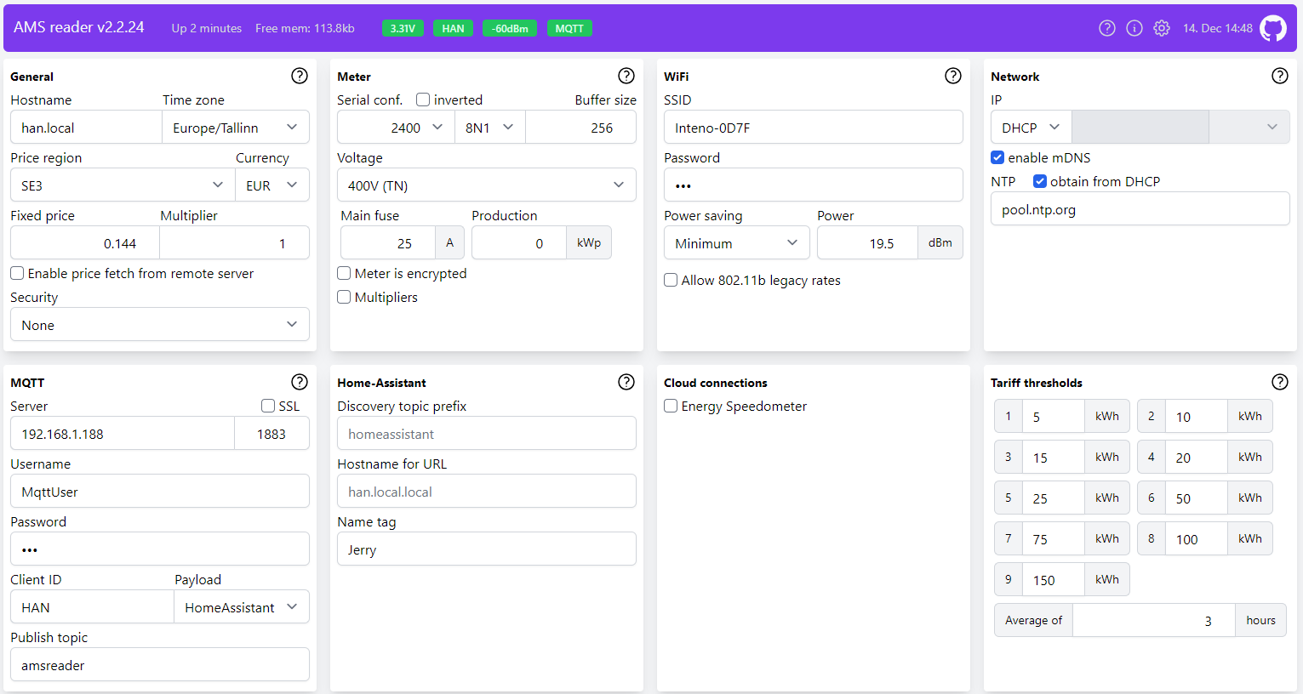Check Meter is encrypted
This screenshot has height=694, width=1303.
344,273
